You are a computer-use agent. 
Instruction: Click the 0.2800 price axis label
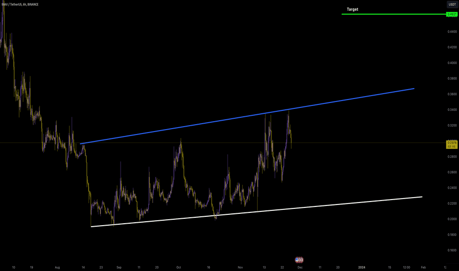pos(452,157)
